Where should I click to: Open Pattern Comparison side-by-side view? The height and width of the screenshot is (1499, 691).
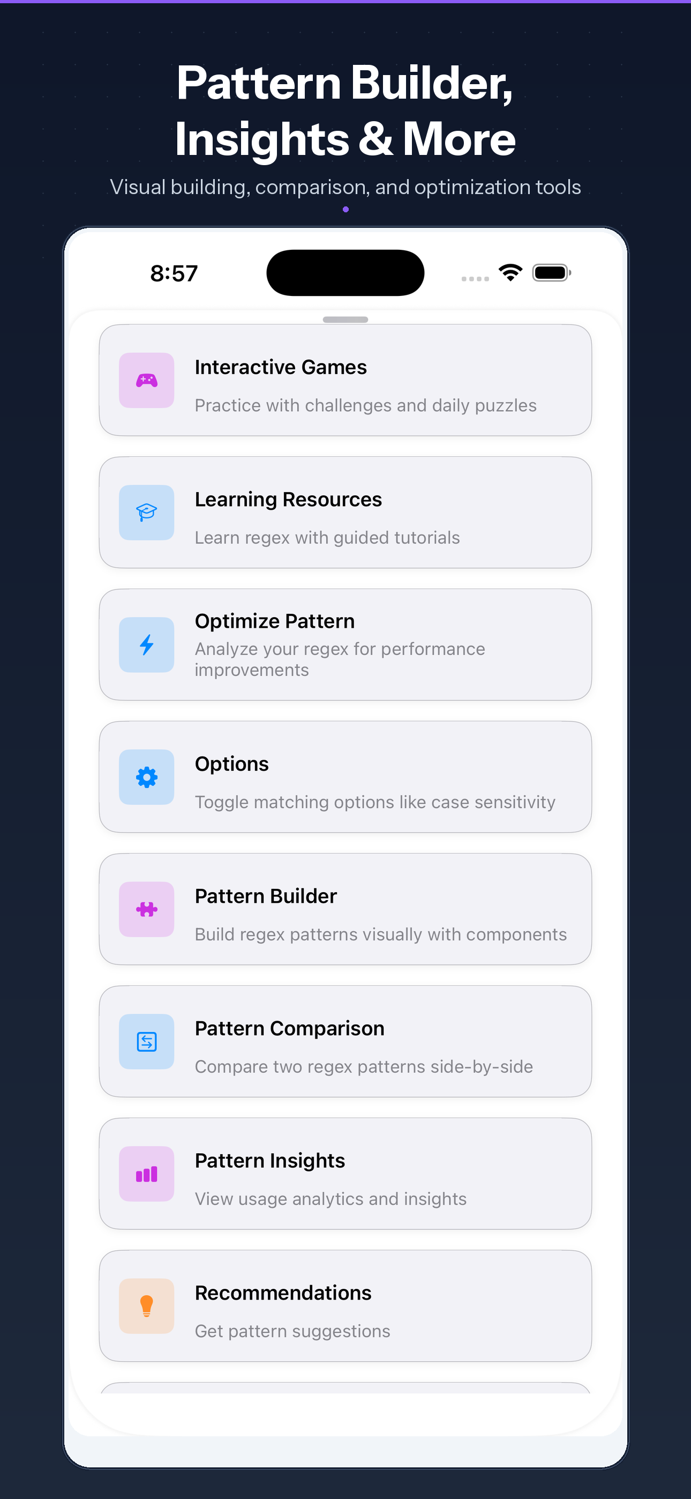click(x=345, y=1042)
